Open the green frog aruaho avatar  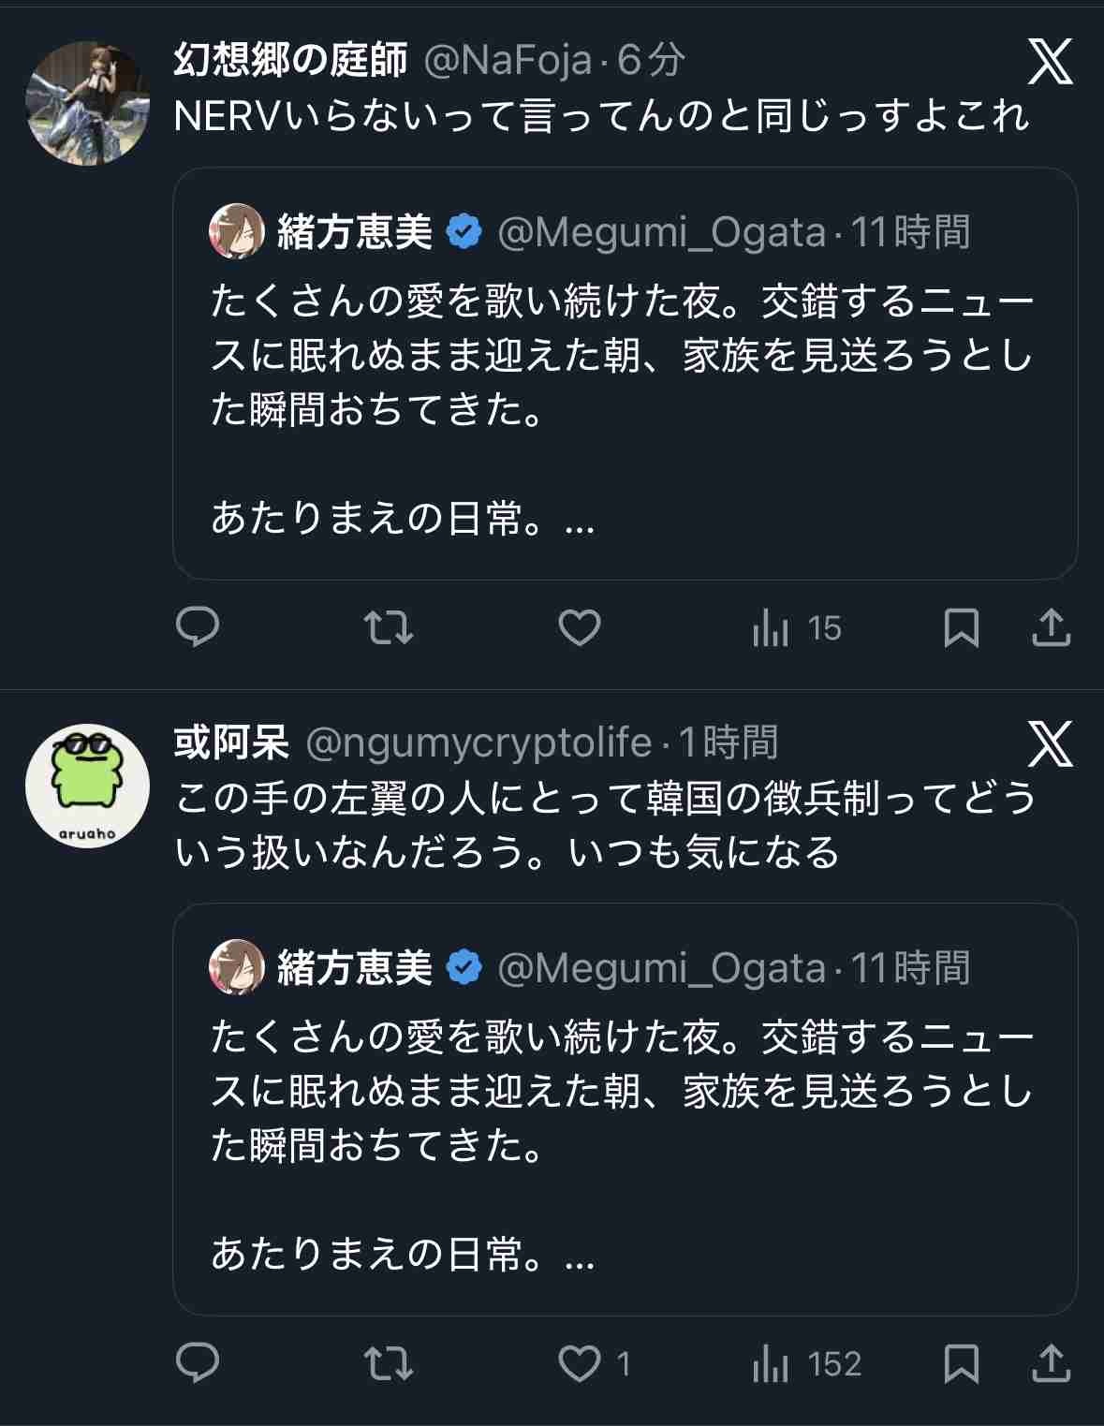[87, 785]
